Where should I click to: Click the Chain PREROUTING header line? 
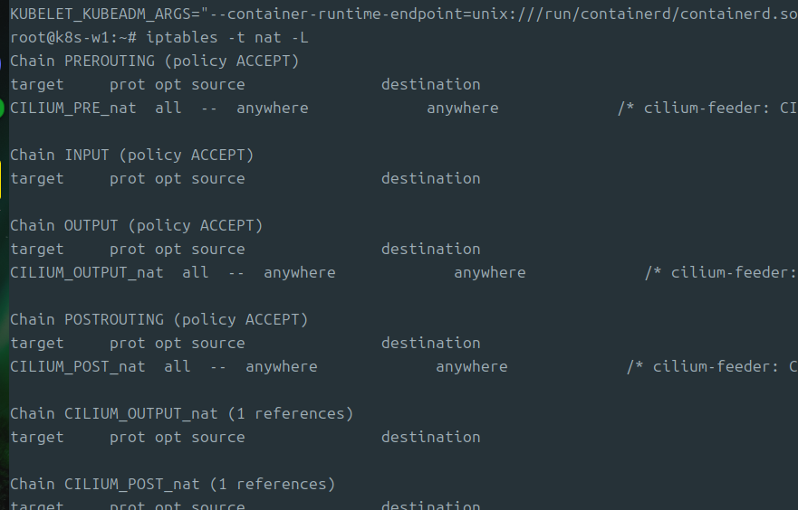coord(155,61)
